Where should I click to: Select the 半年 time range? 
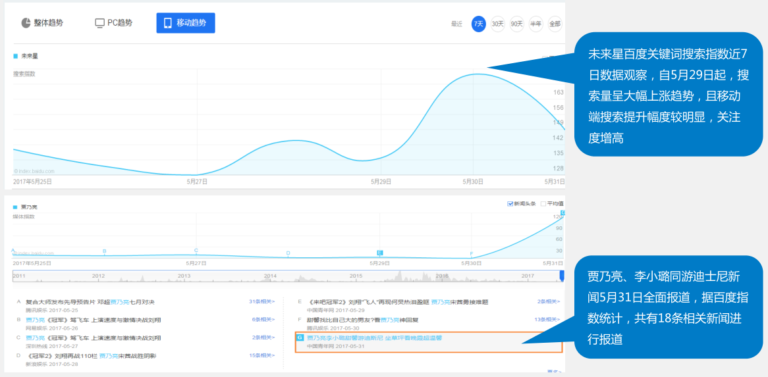click(x=536, y=24)
